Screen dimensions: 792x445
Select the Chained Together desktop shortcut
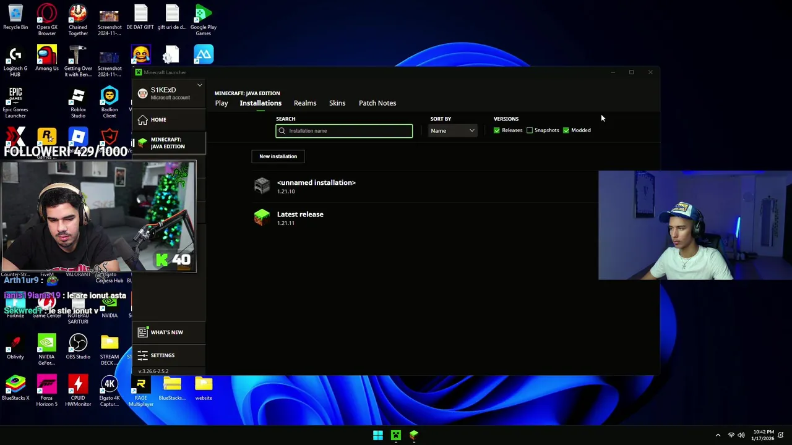click(x=78, y=20)
